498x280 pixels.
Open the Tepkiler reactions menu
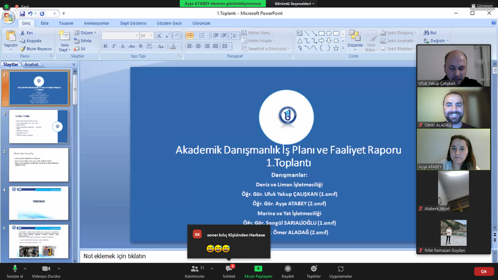(314, 272)
